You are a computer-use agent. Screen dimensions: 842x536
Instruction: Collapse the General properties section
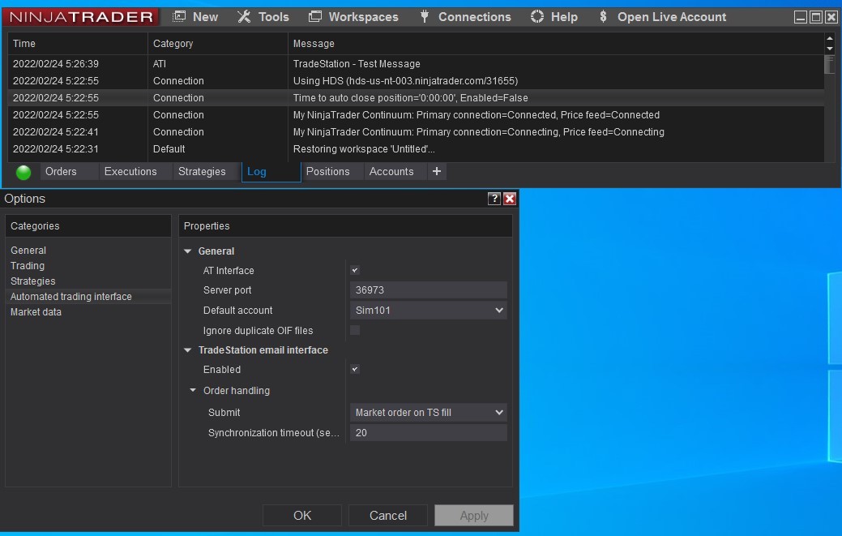click(187, 251)
